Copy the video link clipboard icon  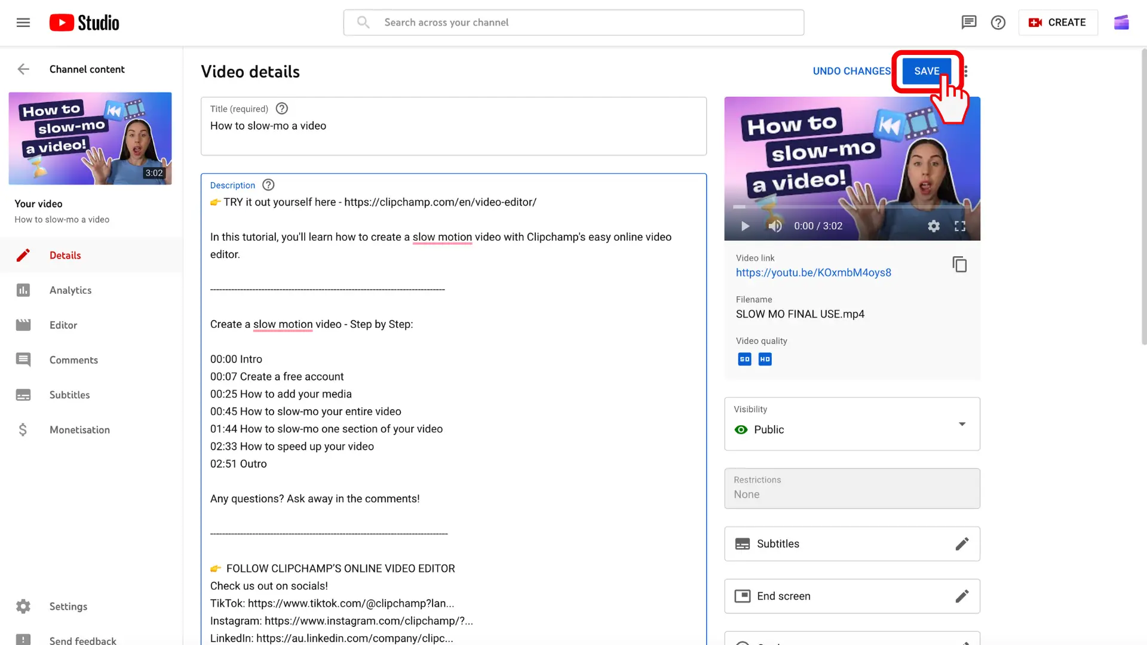[x=959, y=264]
